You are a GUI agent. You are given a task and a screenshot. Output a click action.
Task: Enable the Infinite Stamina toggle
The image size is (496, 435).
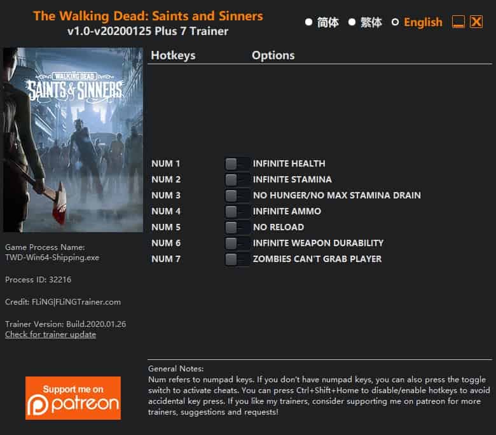237,180
